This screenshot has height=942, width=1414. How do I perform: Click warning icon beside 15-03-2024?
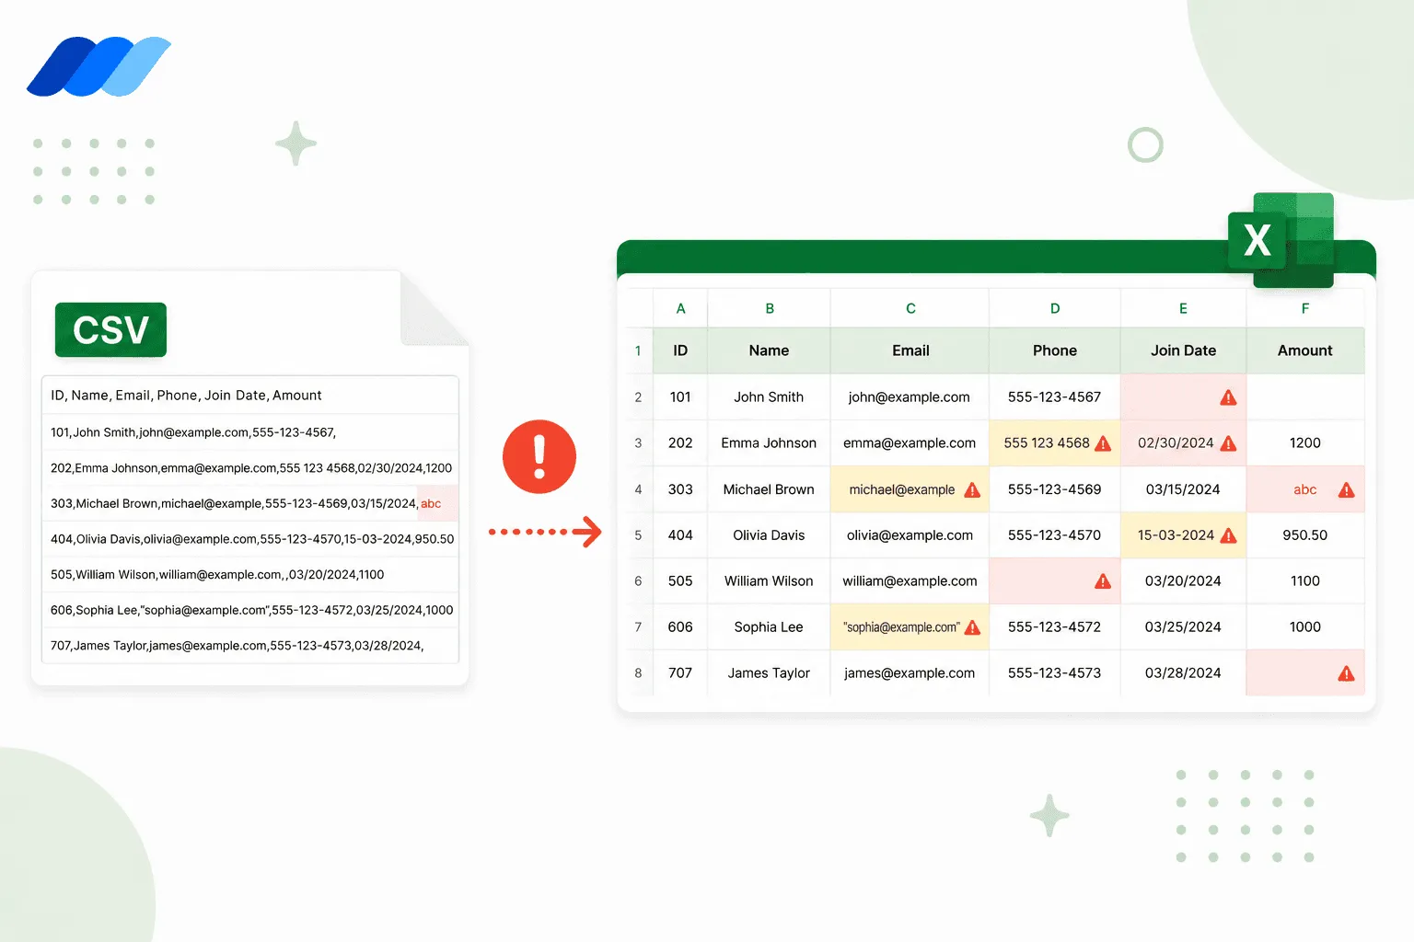click(x=1228, y=535)
